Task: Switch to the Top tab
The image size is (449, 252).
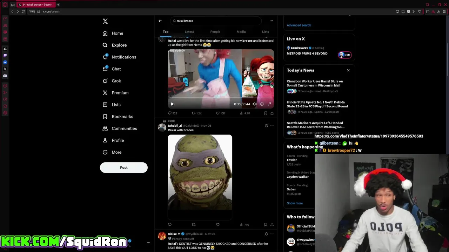Action: tap(166, 32)
